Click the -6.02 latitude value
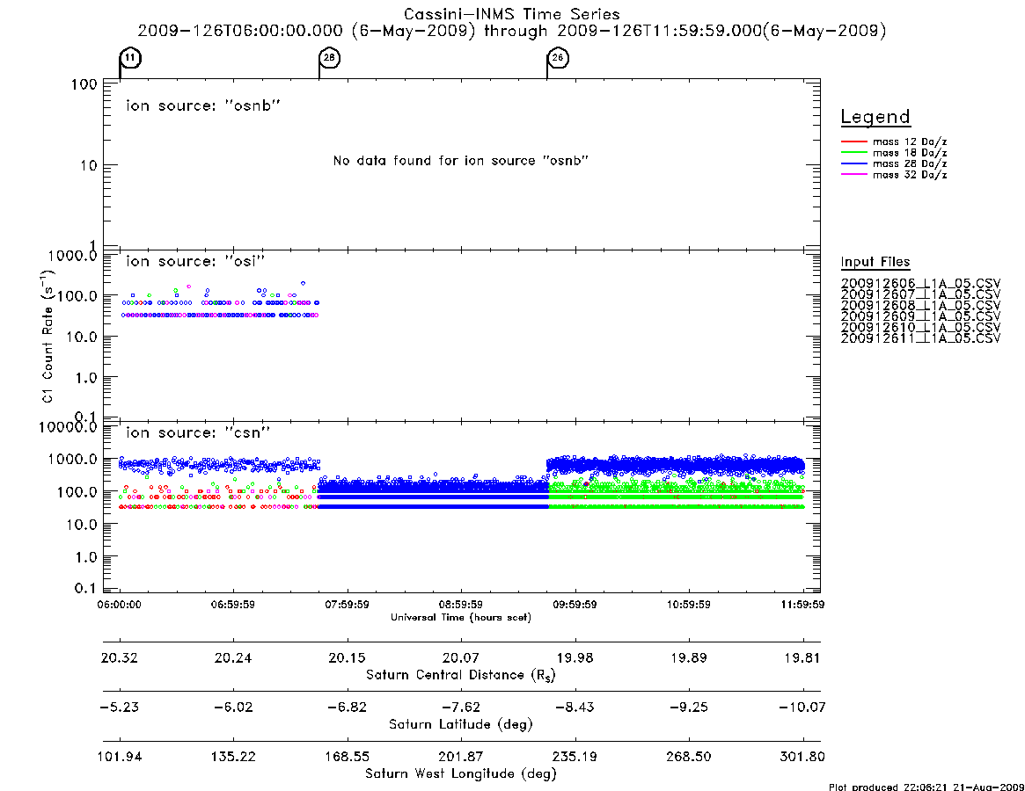This screenshot has height=791, width=1025. tap(233, 708)
